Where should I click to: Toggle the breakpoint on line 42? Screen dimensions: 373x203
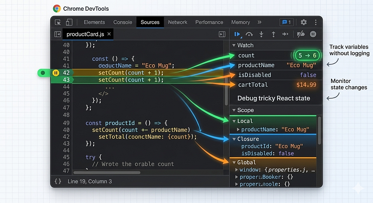66,73
